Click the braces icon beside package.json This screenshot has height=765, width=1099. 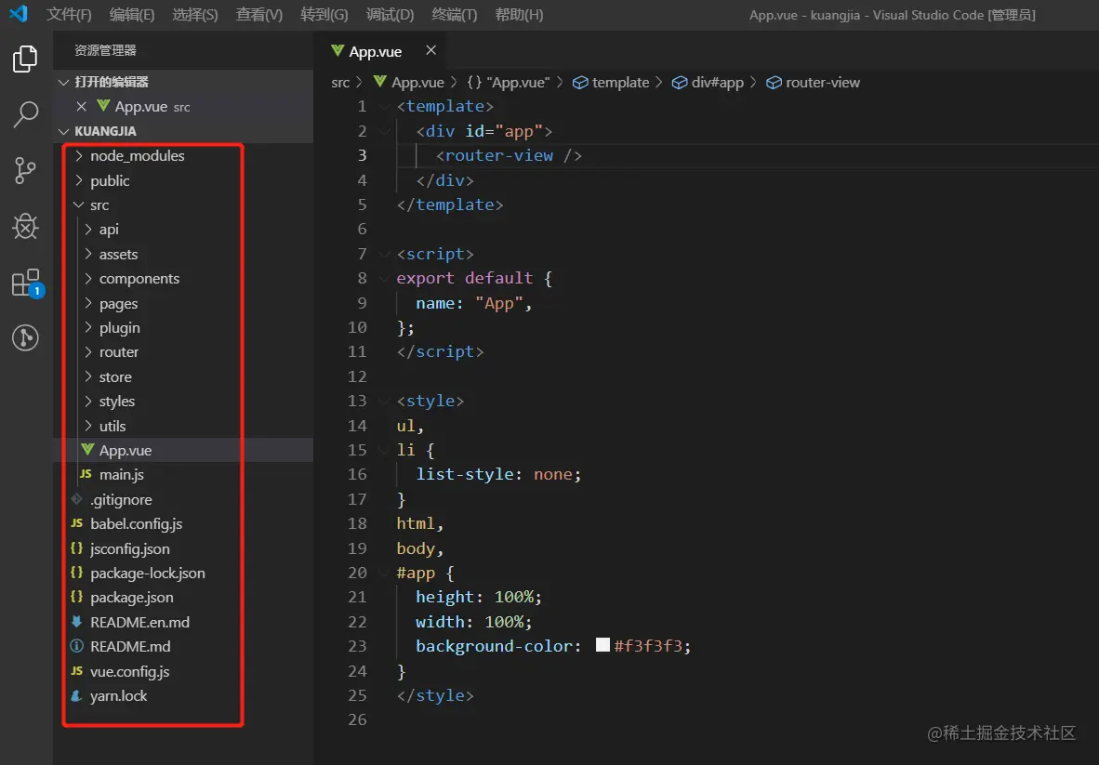77,597
